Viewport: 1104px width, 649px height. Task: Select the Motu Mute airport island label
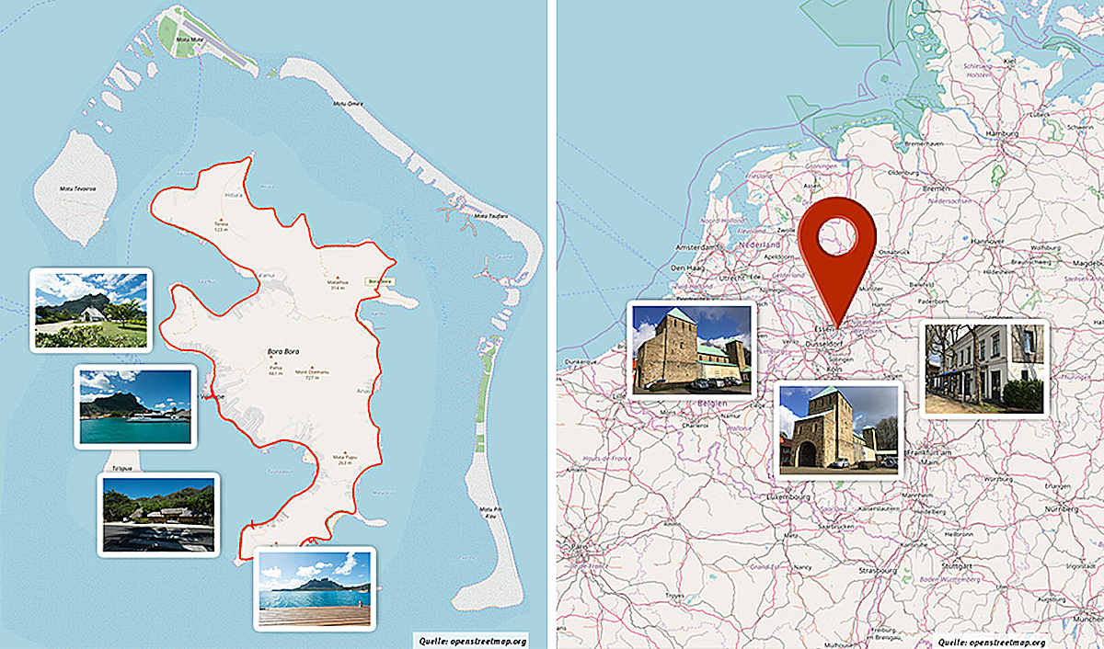click(x=190, y=39)
